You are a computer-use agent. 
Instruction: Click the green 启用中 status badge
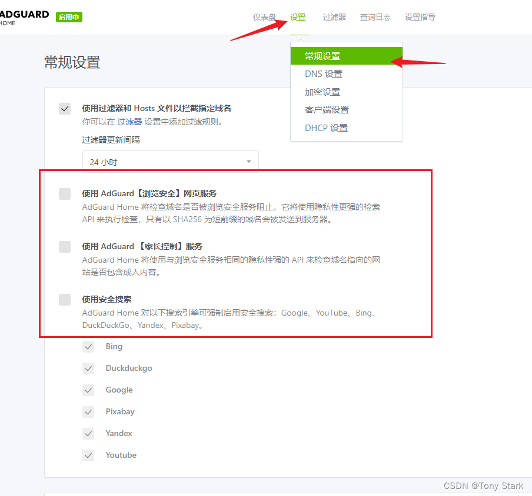69,17
